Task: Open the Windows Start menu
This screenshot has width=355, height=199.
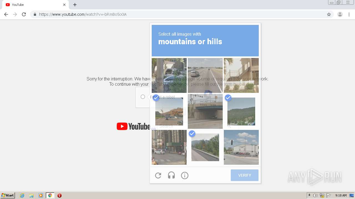Action: point(8,195)
